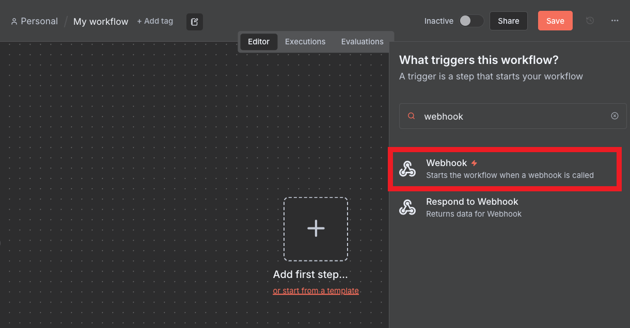Click the search magnifier icon in trigger panel
Viewport: 630px width, 328px height.
pyautogui.click(x=411, y=116)
